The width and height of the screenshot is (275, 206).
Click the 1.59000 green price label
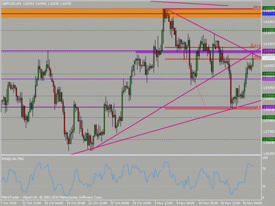(269, 96)
